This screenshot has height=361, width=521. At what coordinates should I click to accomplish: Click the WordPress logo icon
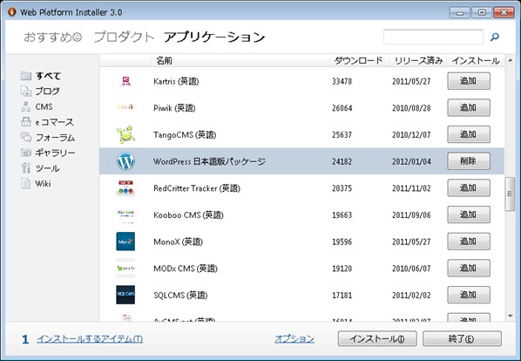(x=125, y=161)
